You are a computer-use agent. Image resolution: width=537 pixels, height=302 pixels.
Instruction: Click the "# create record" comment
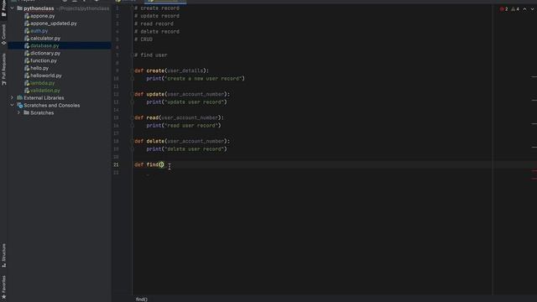click(x=157, y=8)
